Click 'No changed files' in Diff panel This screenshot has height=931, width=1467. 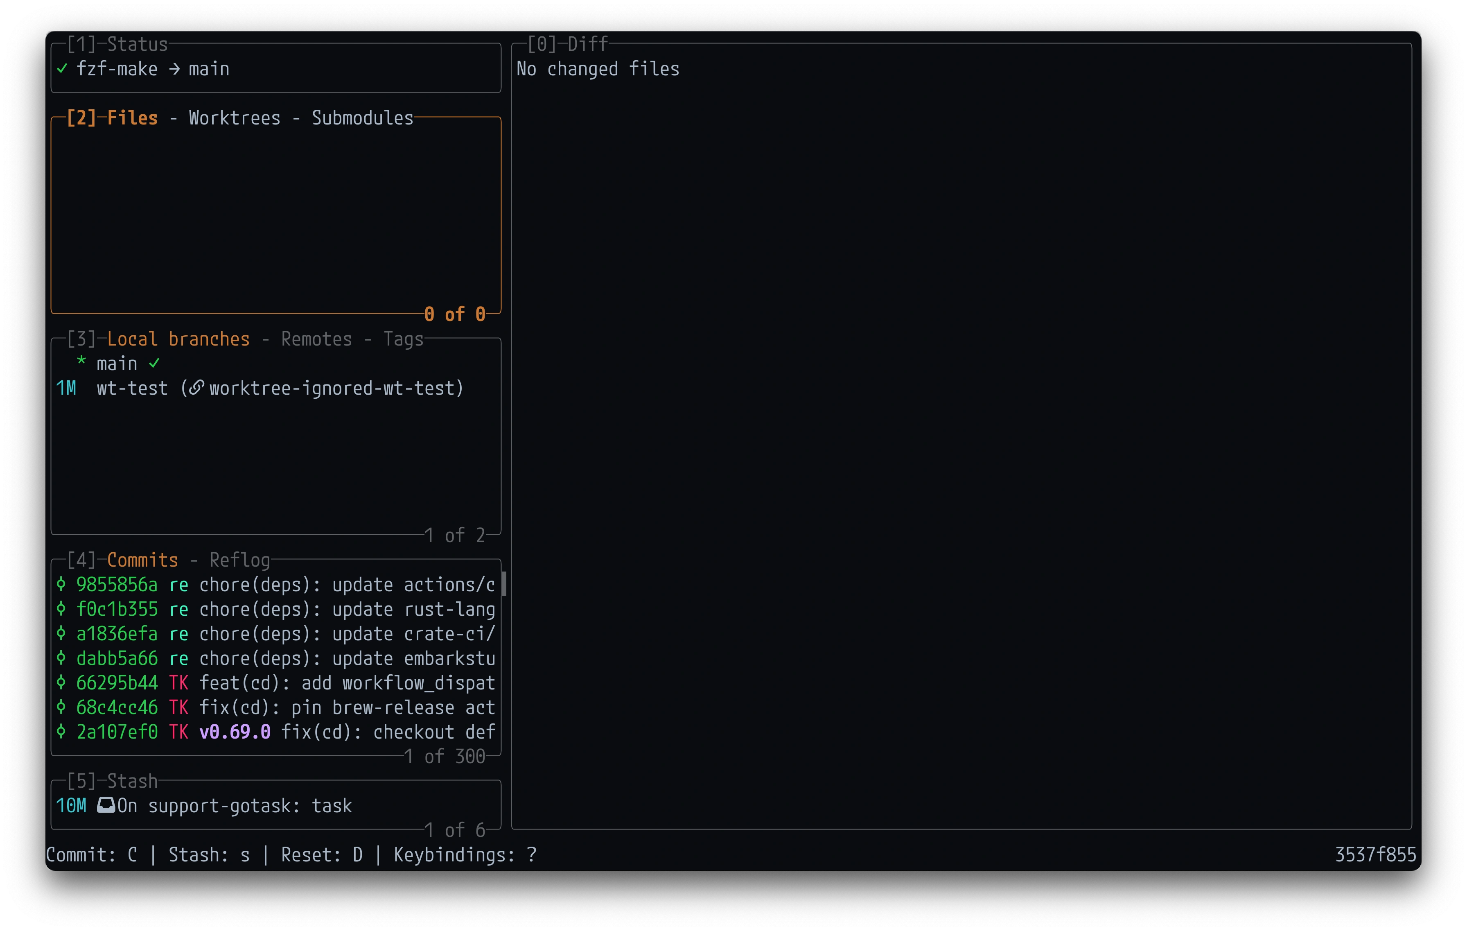598,69
